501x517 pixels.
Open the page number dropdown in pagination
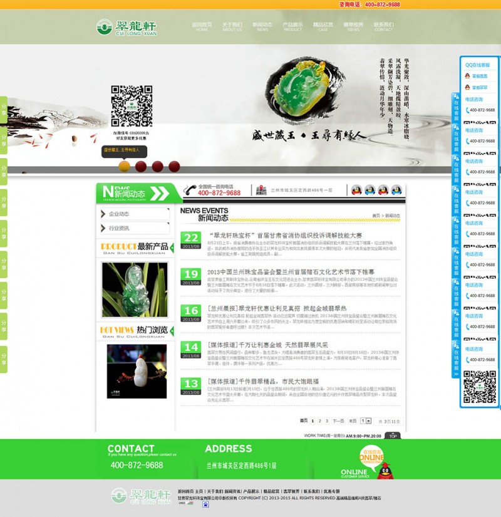pyautogui.click(x=366, y=421)
